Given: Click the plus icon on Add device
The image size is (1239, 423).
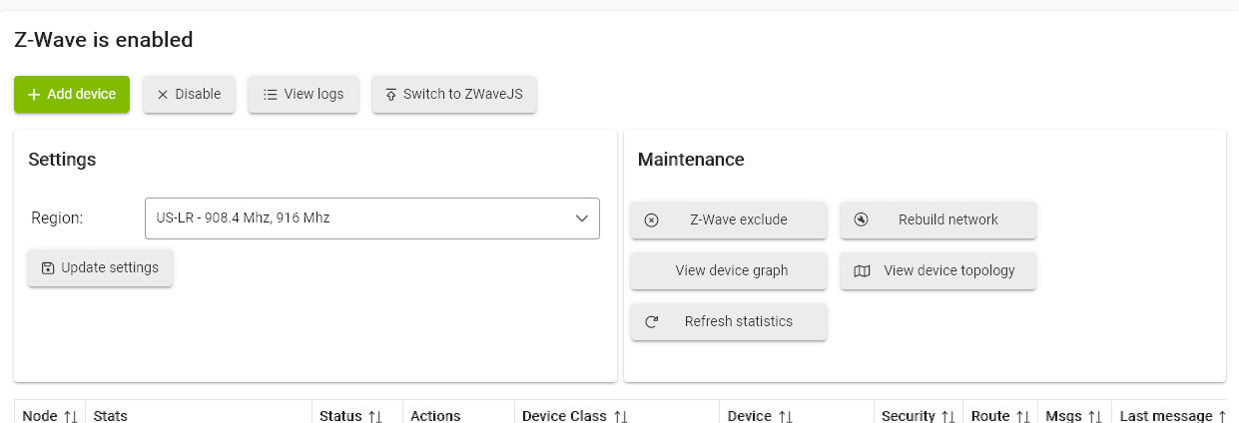Looking at the screenshot, I should point(34,95).
